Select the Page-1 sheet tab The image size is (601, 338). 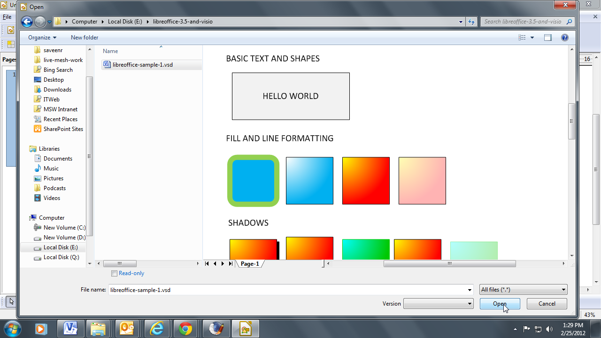click(x=250, y=264)
